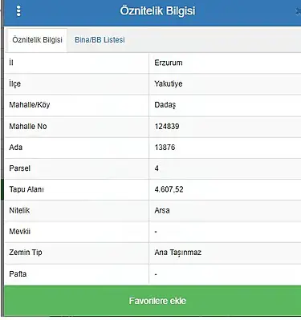This screenshot has width=301, height=320.
Task: Click the Favorilere ekle button
Action: [153, 301]
